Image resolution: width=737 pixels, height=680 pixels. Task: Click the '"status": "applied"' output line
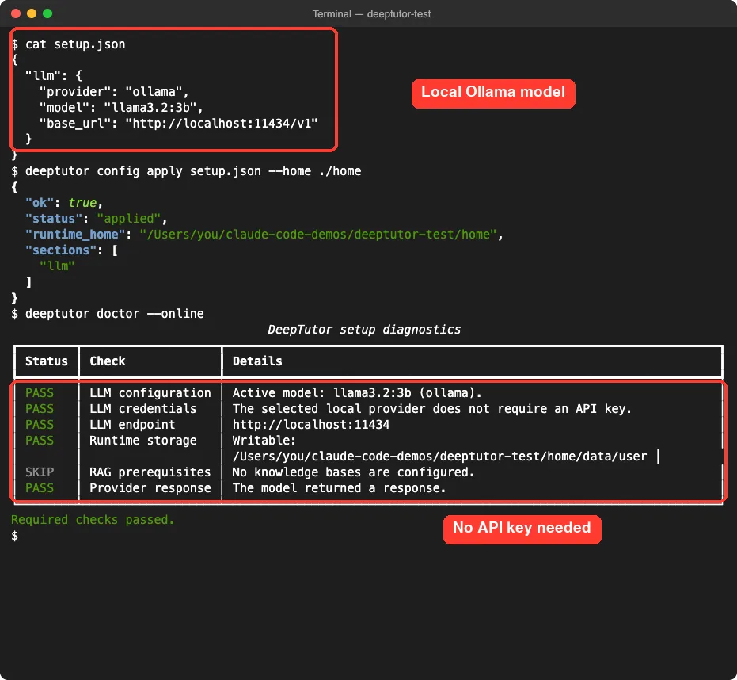[x=97, y=219]
